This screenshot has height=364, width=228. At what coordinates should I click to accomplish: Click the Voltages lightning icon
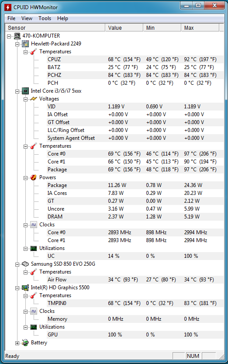34,99
